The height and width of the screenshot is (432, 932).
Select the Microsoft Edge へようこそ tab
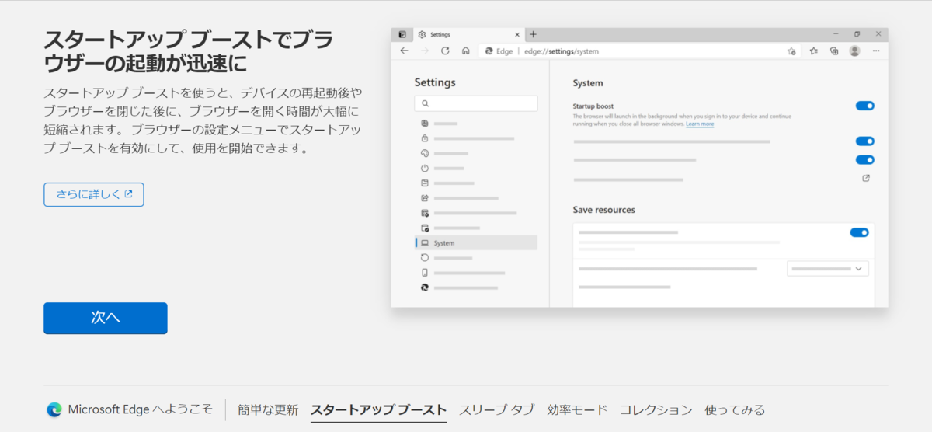click(x=129, y=409)
